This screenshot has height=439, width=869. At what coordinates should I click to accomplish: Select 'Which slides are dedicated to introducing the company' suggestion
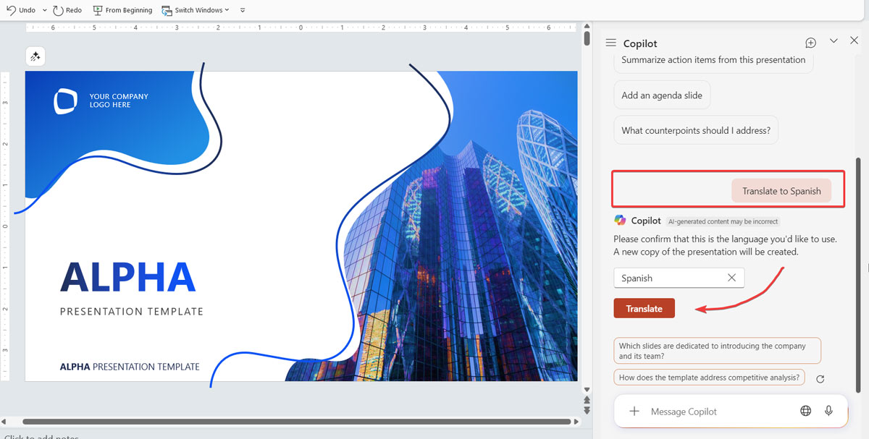click(717, 351)
